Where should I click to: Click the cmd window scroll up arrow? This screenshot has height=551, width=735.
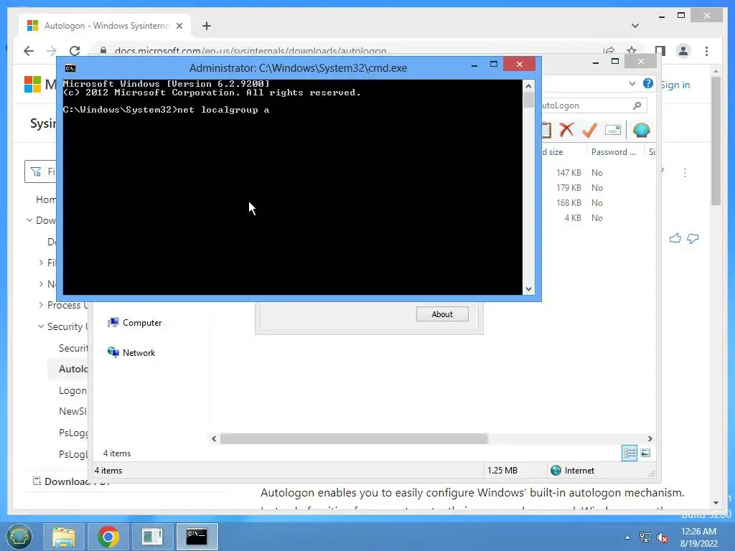pyautogui.click(x=528, y=86)
